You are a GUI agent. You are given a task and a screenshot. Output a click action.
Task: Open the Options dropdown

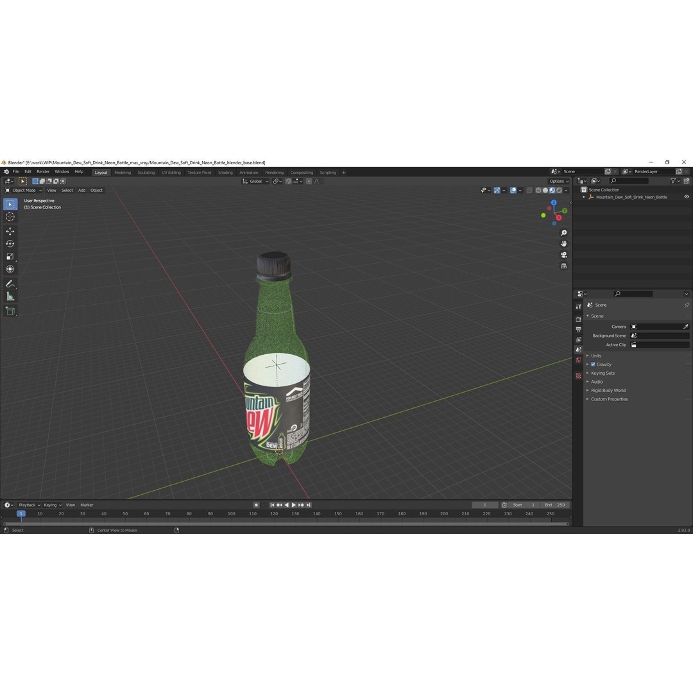coord(559,181)
